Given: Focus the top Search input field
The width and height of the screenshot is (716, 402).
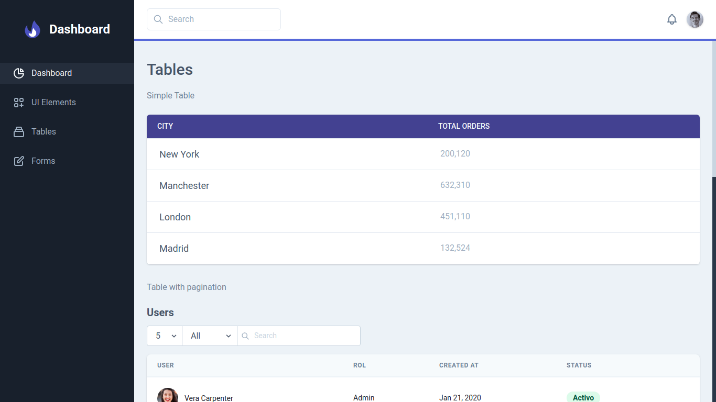Looking at the screenshot, I should [x=214, y=19].
